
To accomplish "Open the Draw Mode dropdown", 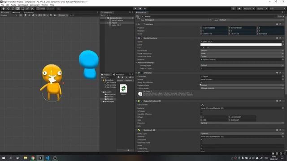I will pos(242,51).
